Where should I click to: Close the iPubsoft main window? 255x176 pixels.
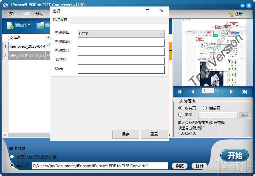tap(249, 6)
